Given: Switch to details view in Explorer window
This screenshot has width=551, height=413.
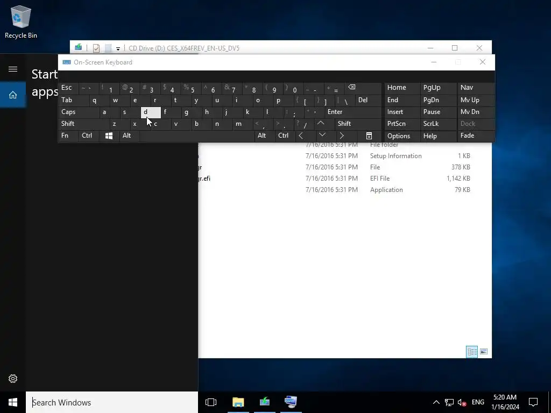Looking at the screenshot, I should click(x=472, y=352).
